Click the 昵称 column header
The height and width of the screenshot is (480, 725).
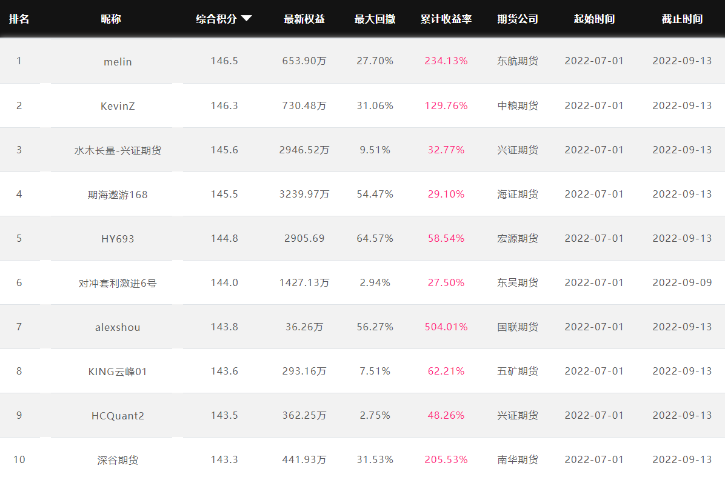pyautogui.click(x=111, y=19)
